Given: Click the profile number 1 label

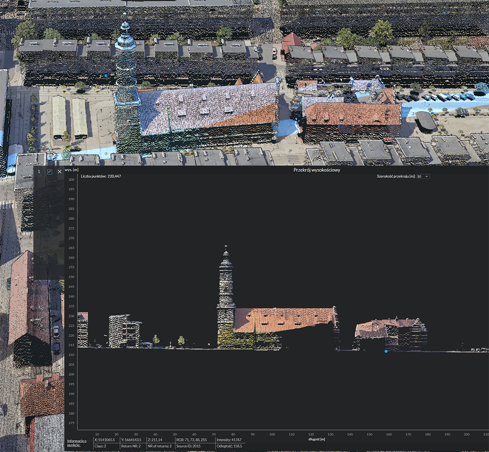Looking at the screenshot, I should [x=39, y=172].
